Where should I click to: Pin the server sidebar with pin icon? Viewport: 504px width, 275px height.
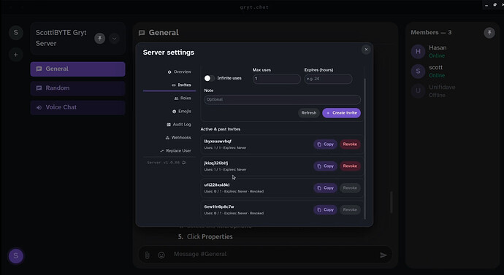click(99, 39)
